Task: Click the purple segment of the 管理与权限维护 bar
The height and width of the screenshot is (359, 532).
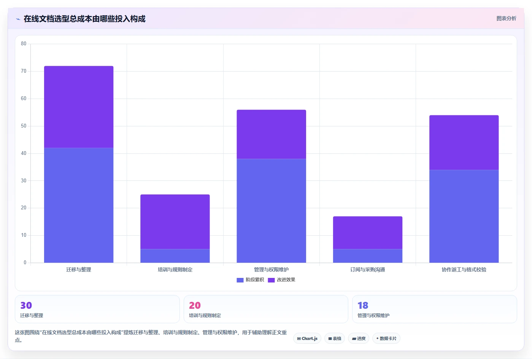Action: 271,134
